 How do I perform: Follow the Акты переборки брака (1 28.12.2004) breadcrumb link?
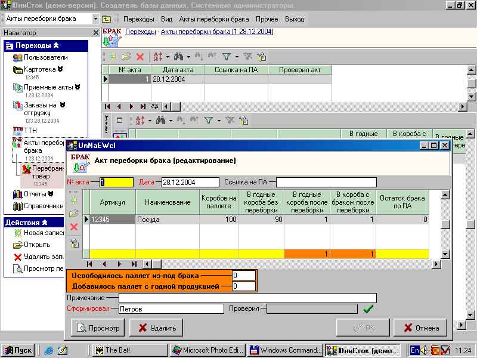pyautogui.click(x=217, y=32)
